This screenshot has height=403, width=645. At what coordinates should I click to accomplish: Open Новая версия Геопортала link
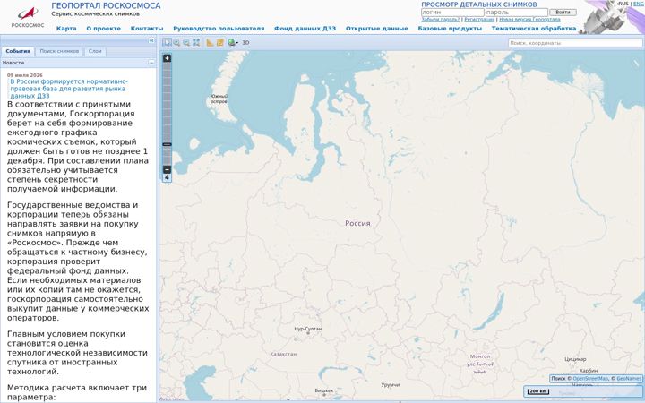click(529, 20)
